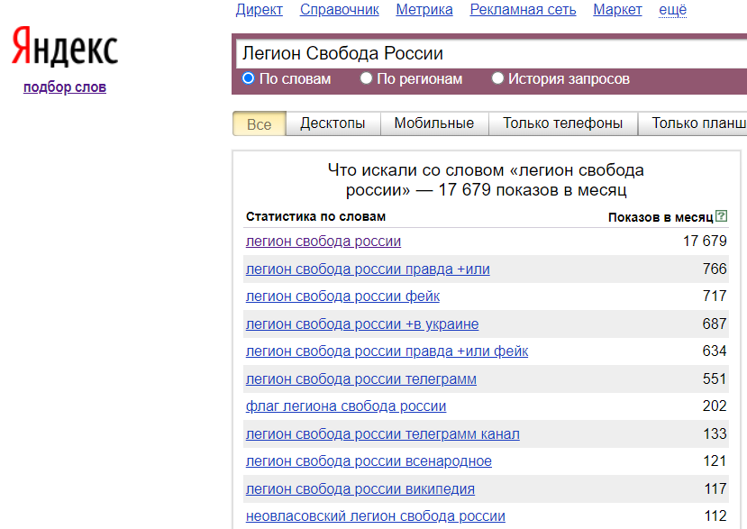Viewport: 747px width, 529px height.
Task: Switch to the 'Десктопы' tab
Action: pyautogui.click(x=333, y=123)
